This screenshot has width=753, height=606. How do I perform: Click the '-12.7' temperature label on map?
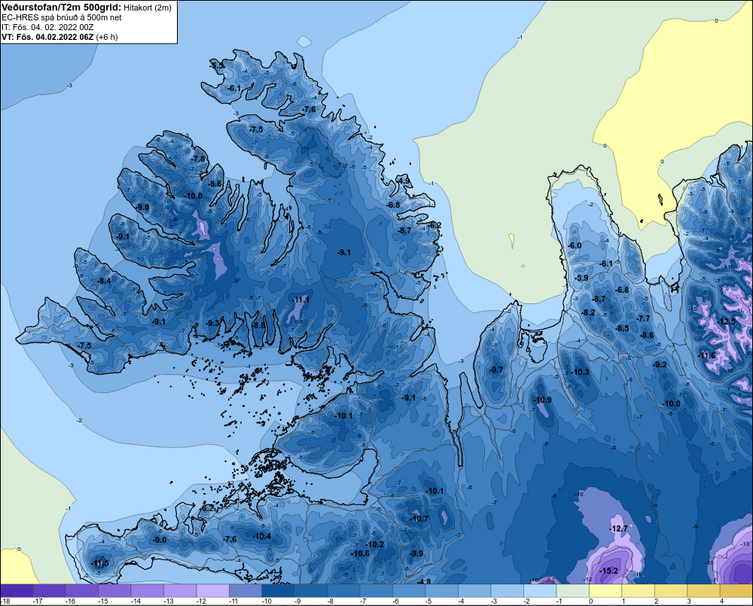tap(618, 528)
